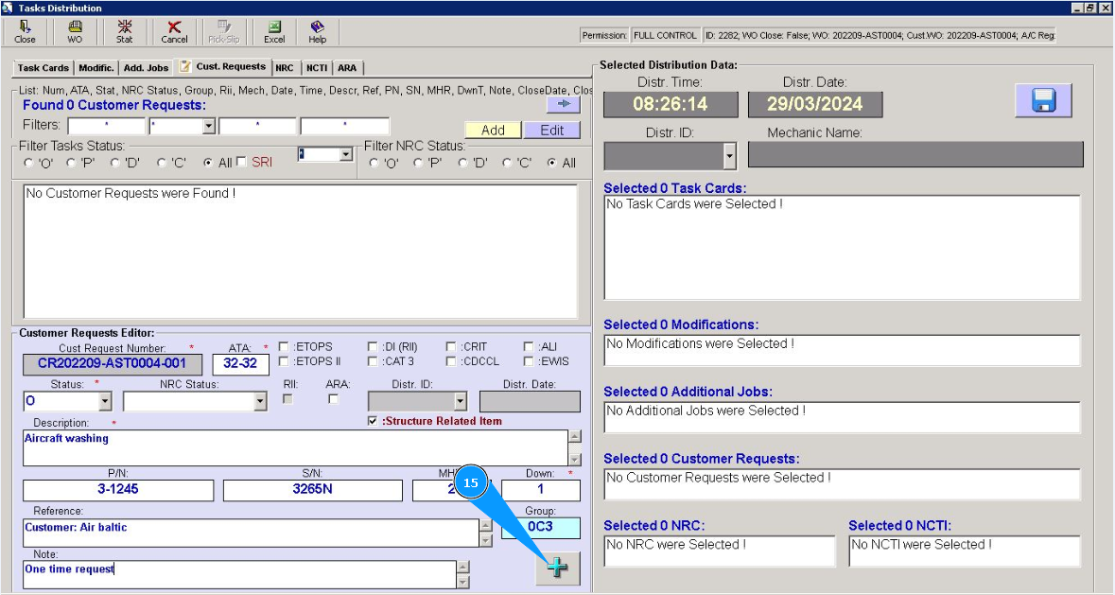1115x595 pixels.
Task: Click the blue arrow next to list header
Action: pos(563,105)
